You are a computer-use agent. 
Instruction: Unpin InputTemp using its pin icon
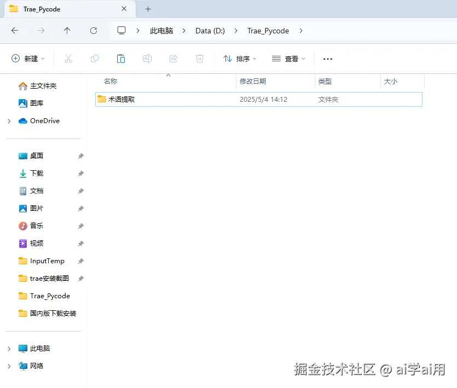[81, 261]
